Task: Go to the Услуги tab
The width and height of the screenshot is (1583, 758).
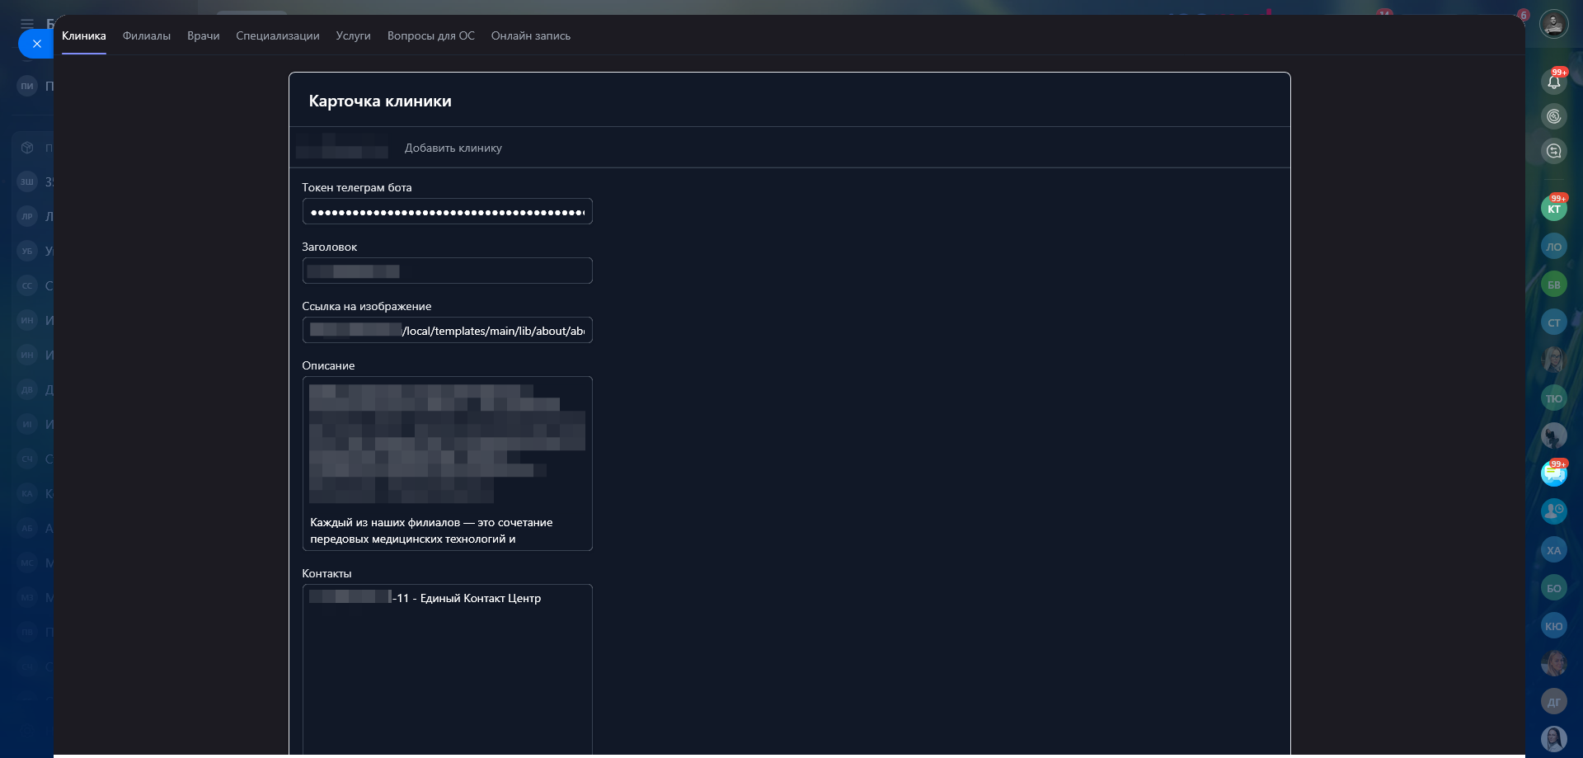Action: click(x=353, y=36)
